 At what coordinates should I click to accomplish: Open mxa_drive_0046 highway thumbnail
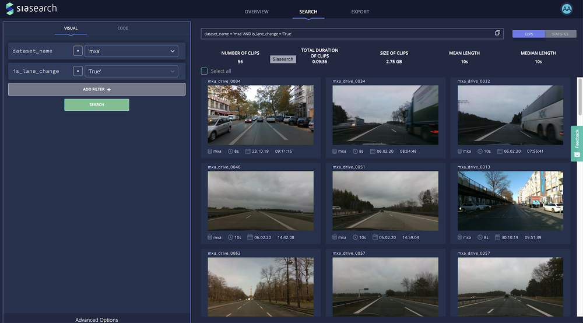pyautogui.click(x=260, y=201)
